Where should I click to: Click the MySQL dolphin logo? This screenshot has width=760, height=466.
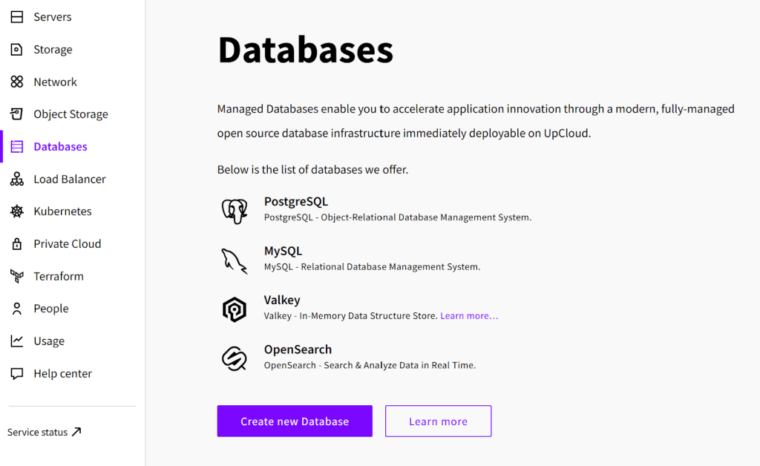(235, 260)
